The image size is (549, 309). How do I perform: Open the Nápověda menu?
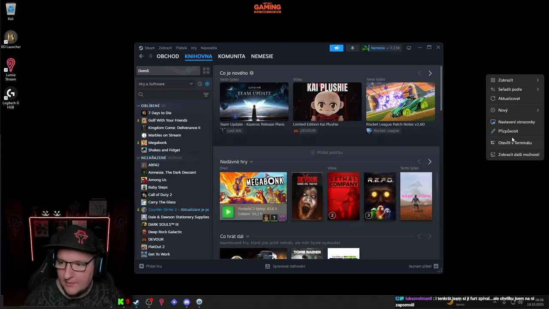209,48
